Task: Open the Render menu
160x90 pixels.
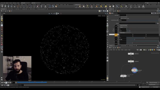Action: click(x=7, y=3)
